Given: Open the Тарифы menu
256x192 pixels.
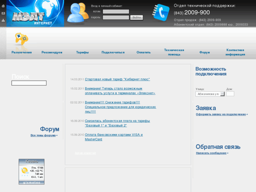Looking at the screenshot, I should click(x=82, y=52).
